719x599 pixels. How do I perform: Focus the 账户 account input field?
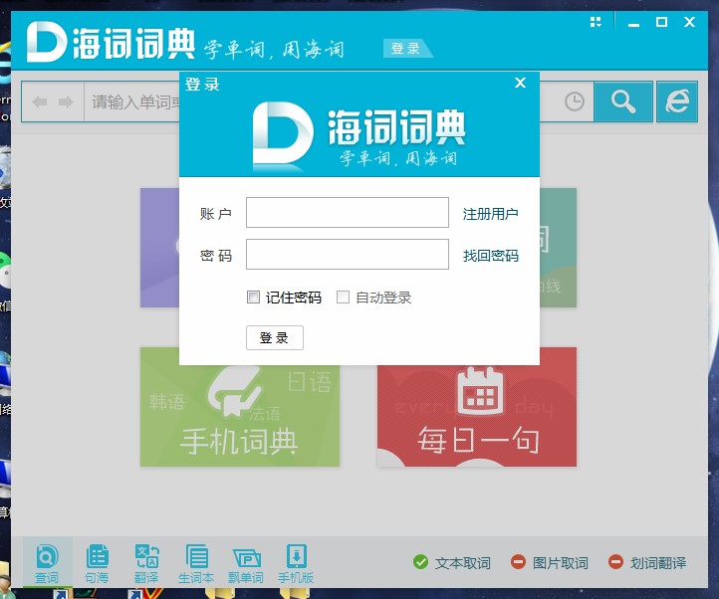click(x=348, y=212)
